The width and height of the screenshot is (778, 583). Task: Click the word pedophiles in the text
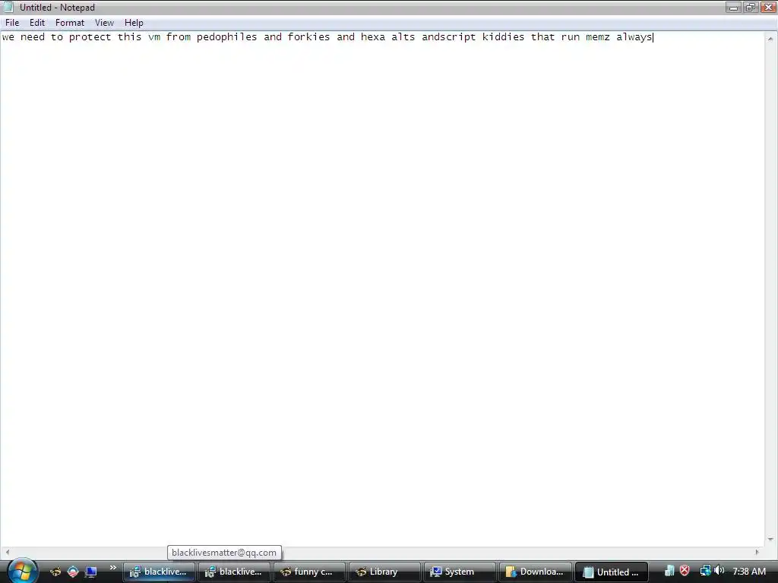(x=226, y=37)
